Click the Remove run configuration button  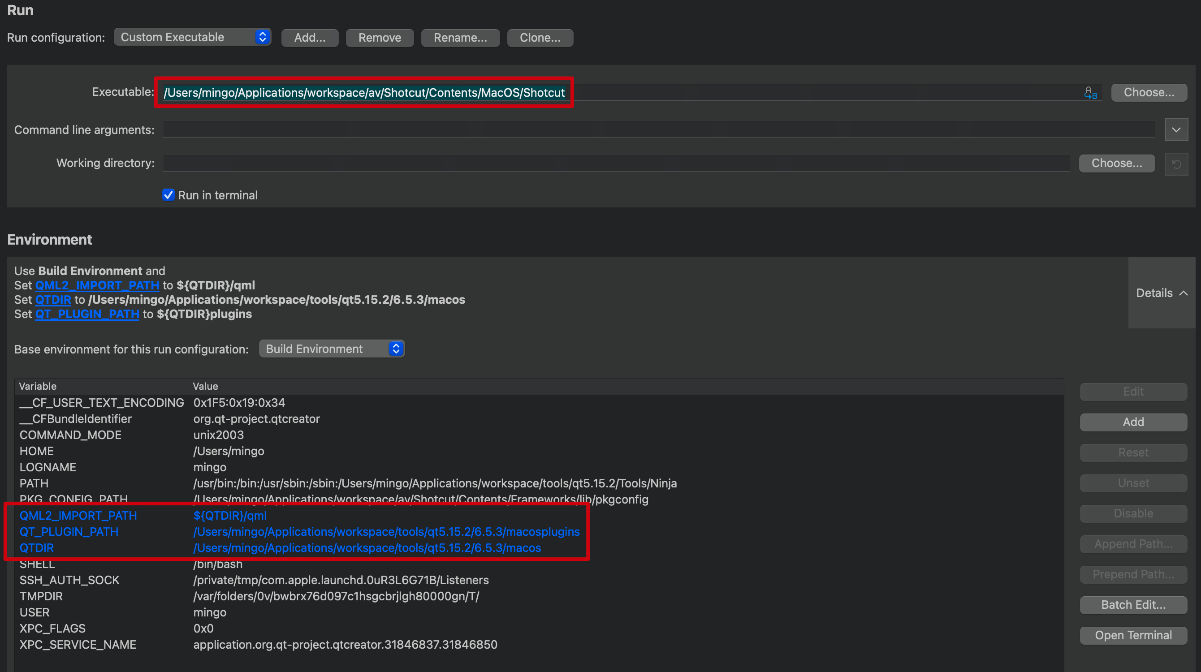click(x=380, y=38)
